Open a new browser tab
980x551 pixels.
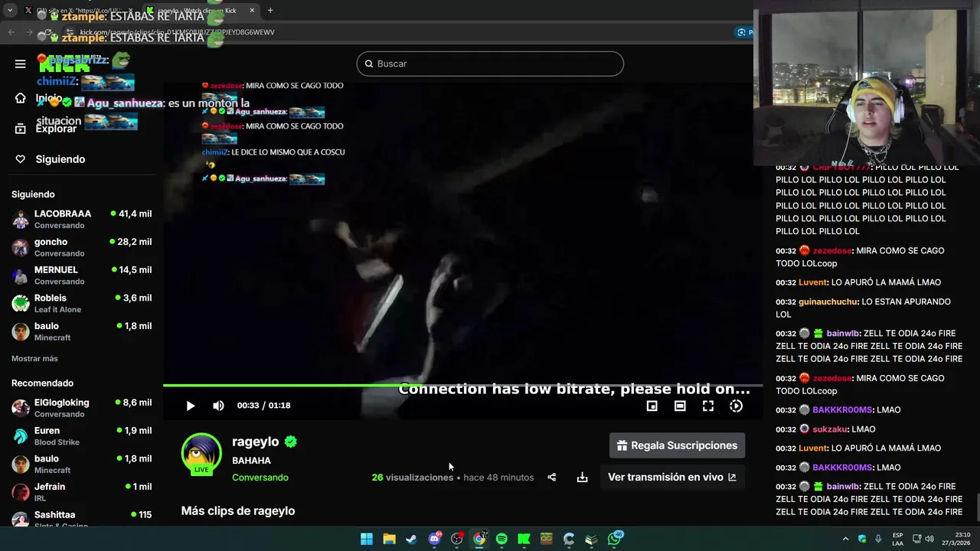(270, 11)
